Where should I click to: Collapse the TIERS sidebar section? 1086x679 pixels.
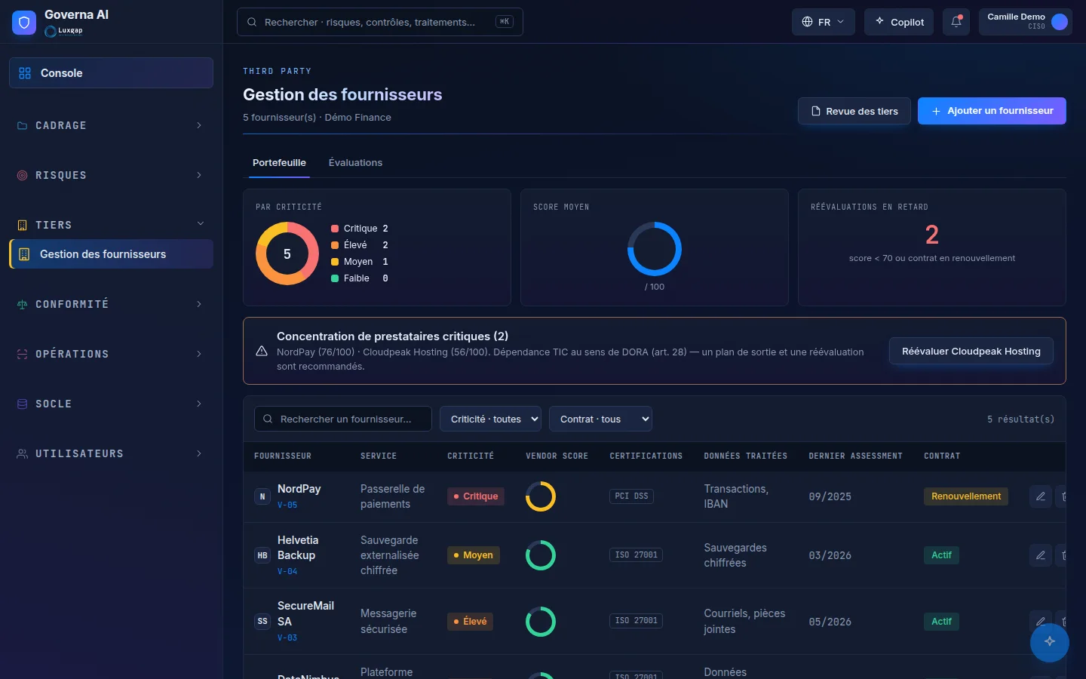click(x=111, y=225)
